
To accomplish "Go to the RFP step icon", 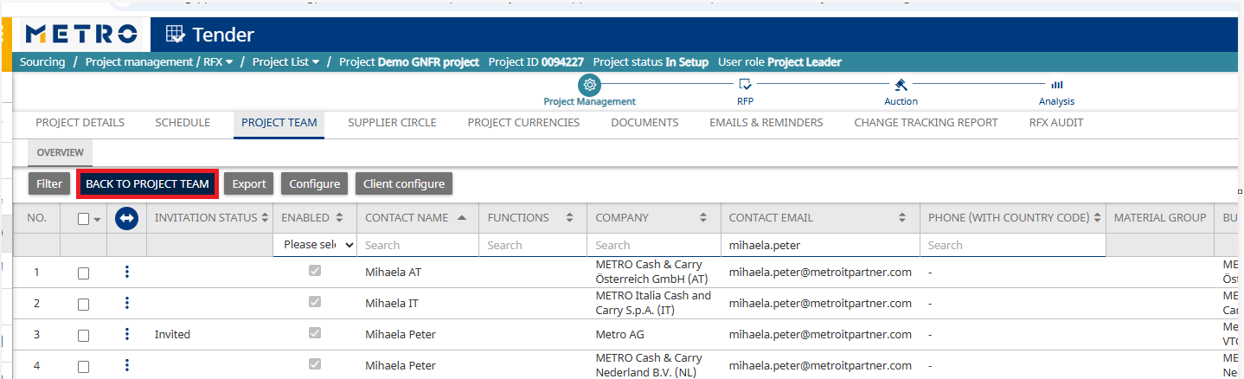I will pyautogui.click(x=745, y=85).
